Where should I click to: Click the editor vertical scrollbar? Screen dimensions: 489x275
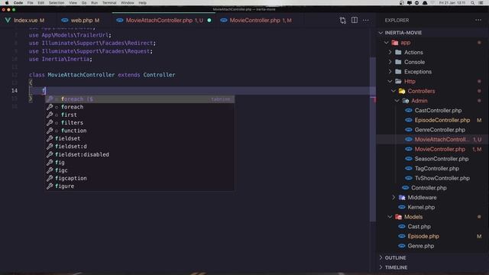tap(373, 139)
